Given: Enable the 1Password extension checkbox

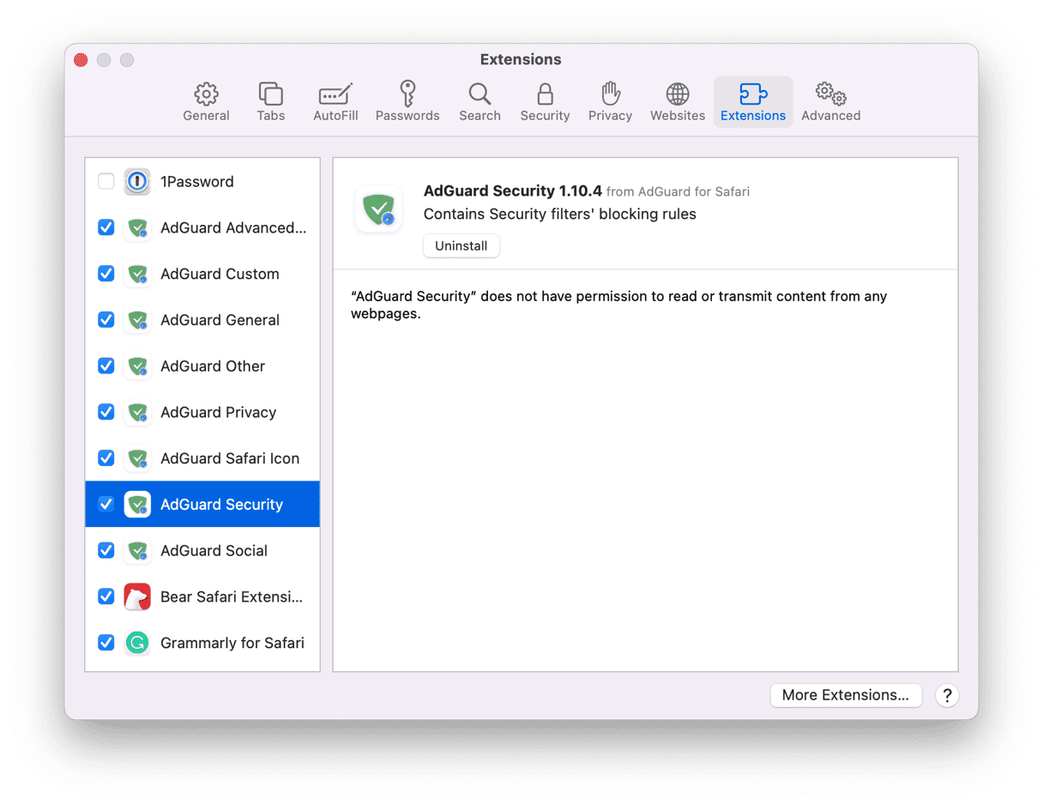Looking at the screenshot, I should 106,181.
